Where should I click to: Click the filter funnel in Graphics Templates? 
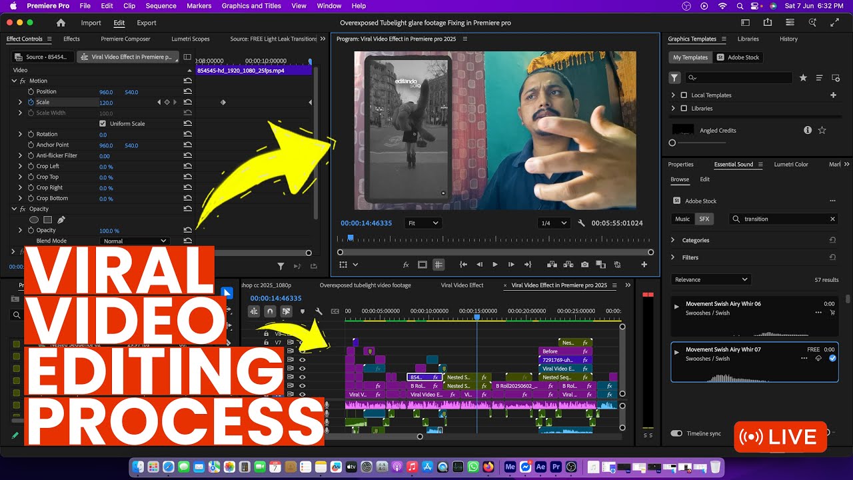[x=675, y=78]
